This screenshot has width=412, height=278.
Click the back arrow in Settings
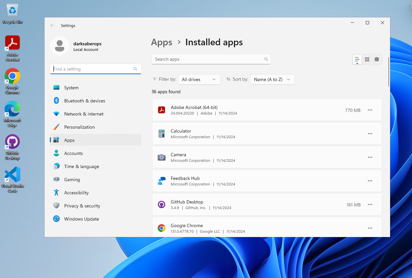coord(52,26)
